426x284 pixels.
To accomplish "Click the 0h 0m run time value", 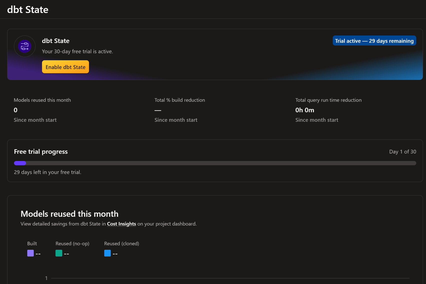I will tap(305, 110).
